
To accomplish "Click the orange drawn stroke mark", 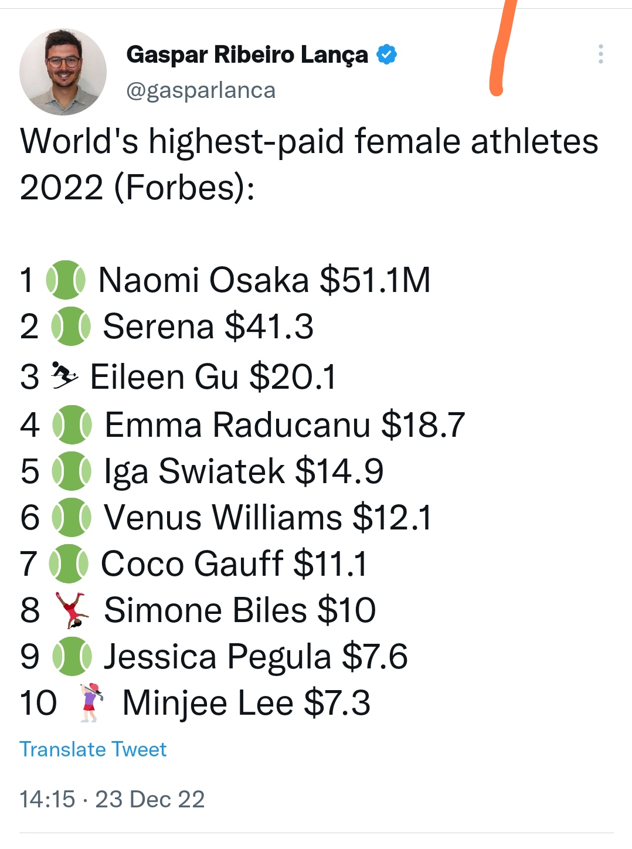I will pos(503,47).
